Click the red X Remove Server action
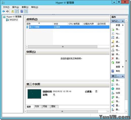 pos(113,58)
